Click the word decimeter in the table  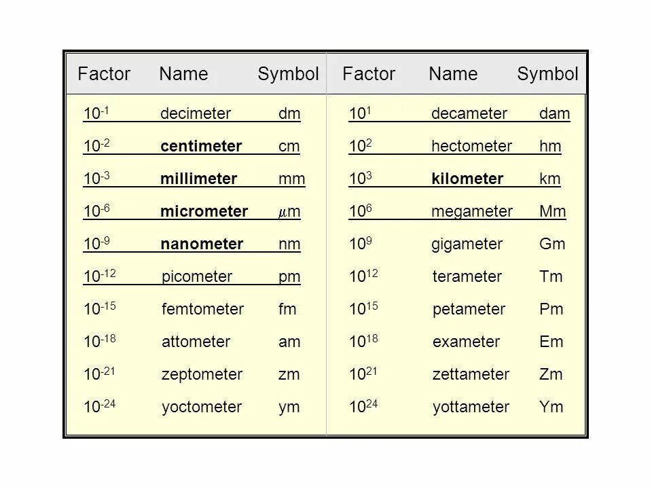(196, 114)
